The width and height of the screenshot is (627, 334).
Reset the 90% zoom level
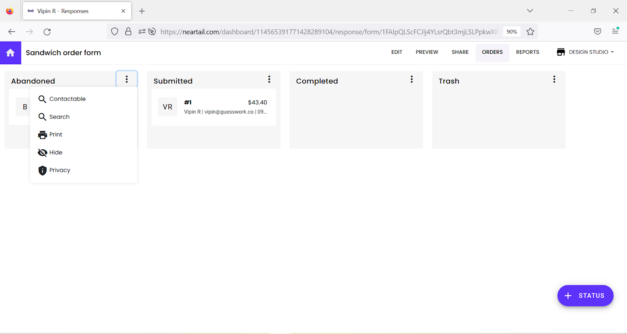point(512,32)
